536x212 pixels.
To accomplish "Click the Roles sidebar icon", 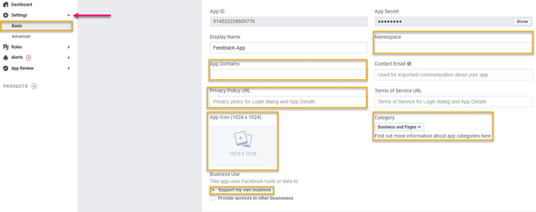I will 5,47.
